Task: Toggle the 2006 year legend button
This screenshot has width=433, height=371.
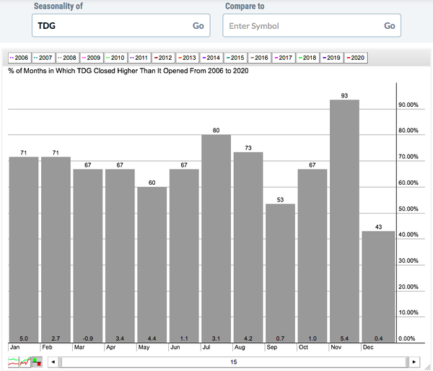Action: pyautogui.click(x=19, y=57)
